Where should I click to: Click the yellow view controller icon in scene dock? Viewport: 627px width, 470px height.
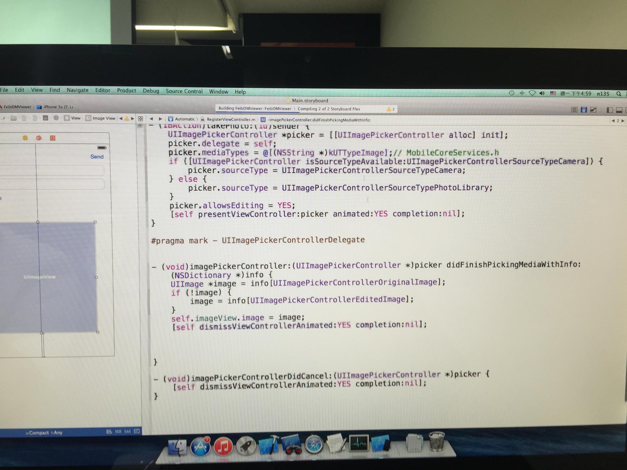click(25, 138)
